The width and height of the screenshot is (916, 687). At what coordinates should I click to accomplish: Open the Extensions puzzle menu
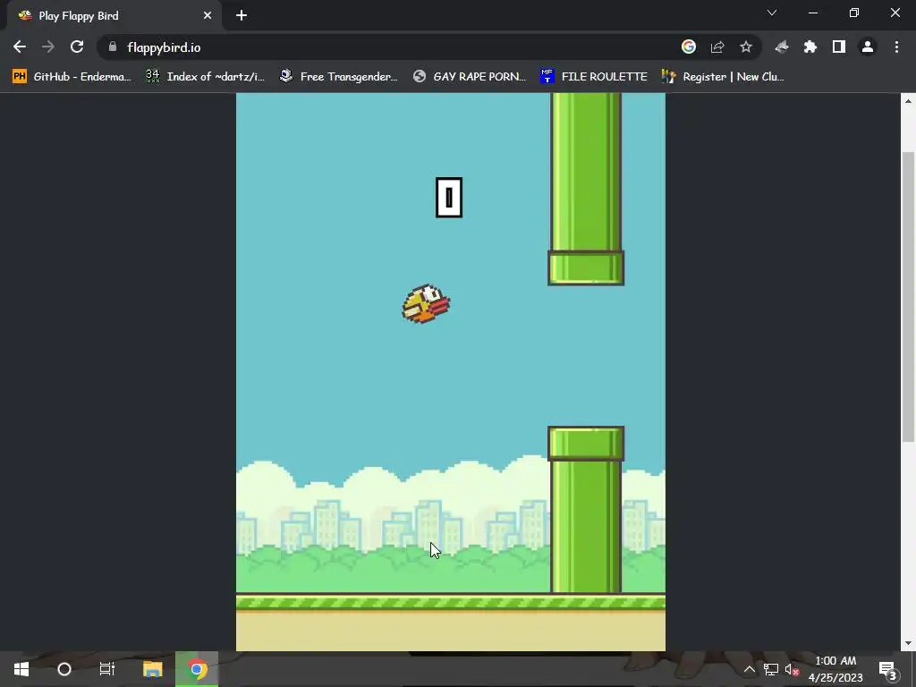click(810, 47)
